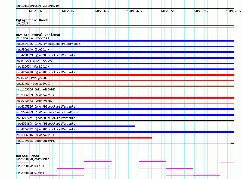The width and height of the screenshot is (242, 179).
Task: Open variant nsv4200918 (gnomADStructuralVariants)
Action: click(46, 72)
